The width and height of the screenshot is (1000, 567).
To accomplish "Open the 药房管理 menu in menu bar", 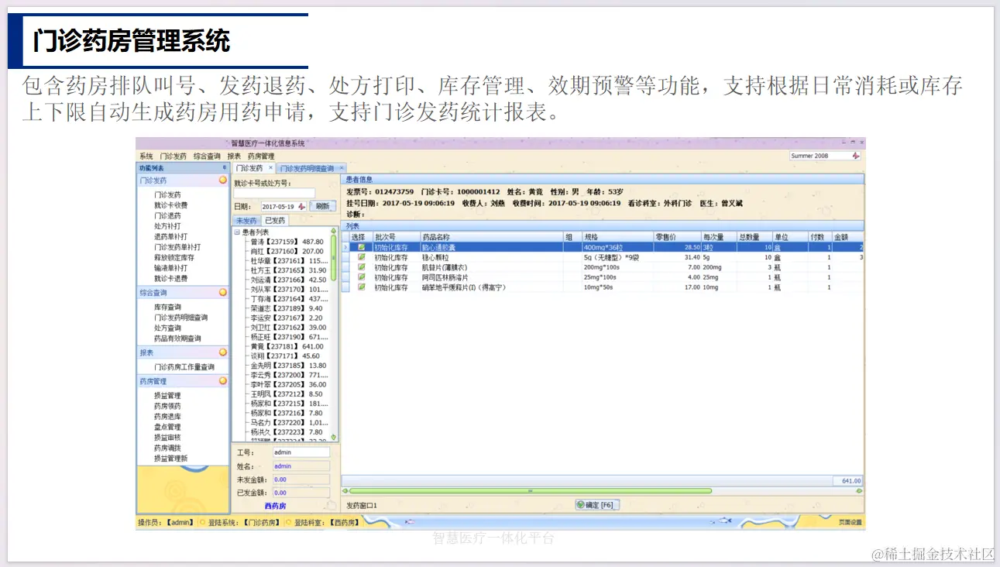I will [x=261, y=156].
